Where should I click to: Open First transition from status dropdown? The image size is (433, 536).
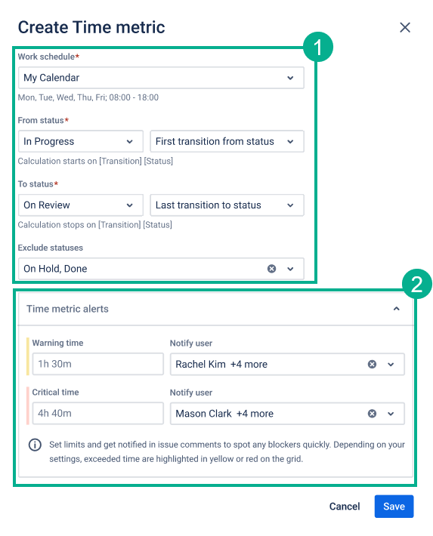click(x=227, y=141)
